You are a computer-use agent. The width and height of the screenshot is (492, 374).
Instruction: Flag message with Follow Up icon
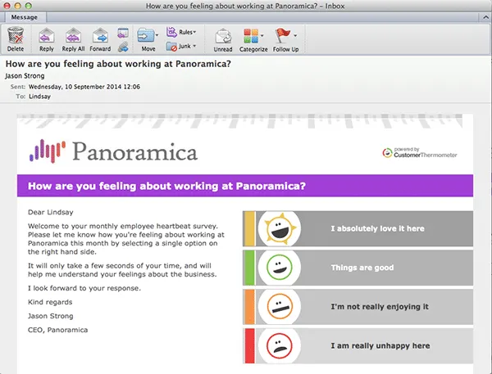click(x=282, y=35)
